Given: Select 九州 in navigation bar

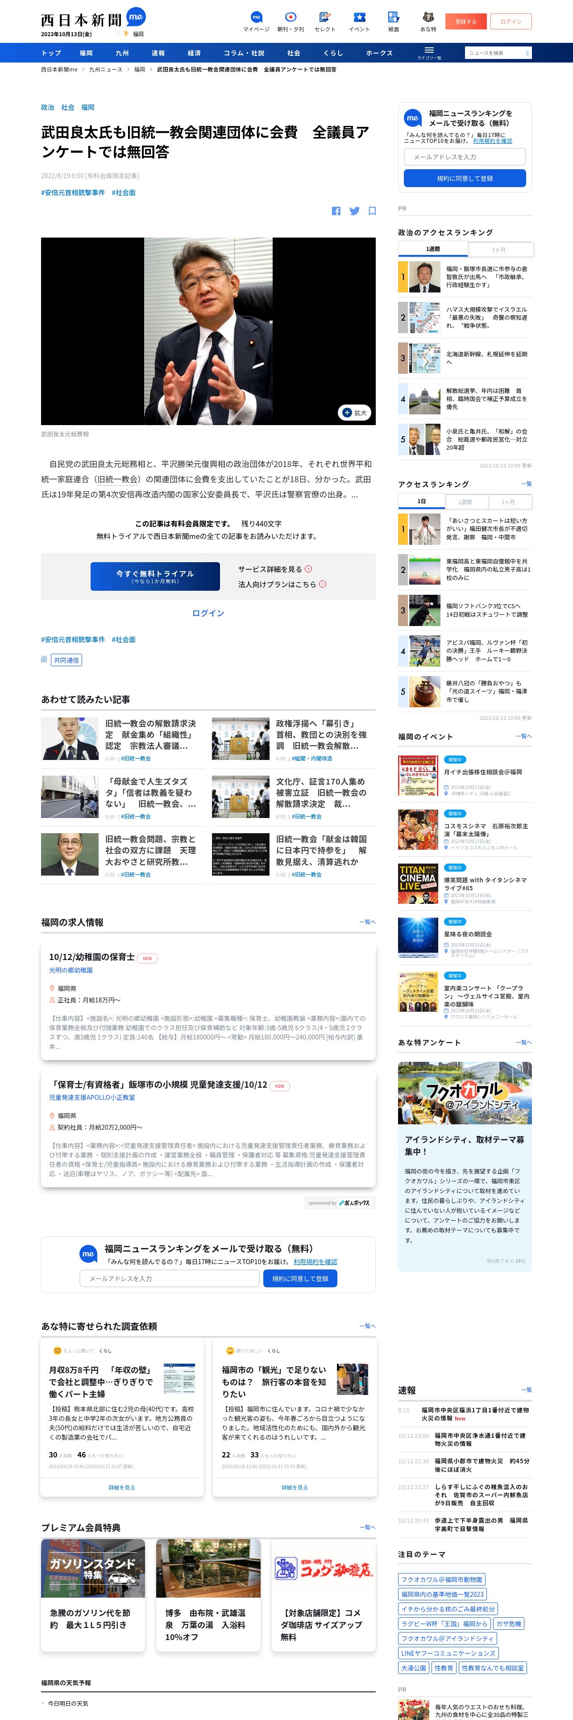Looking at the screenshot, I should [x=122, y=53].
